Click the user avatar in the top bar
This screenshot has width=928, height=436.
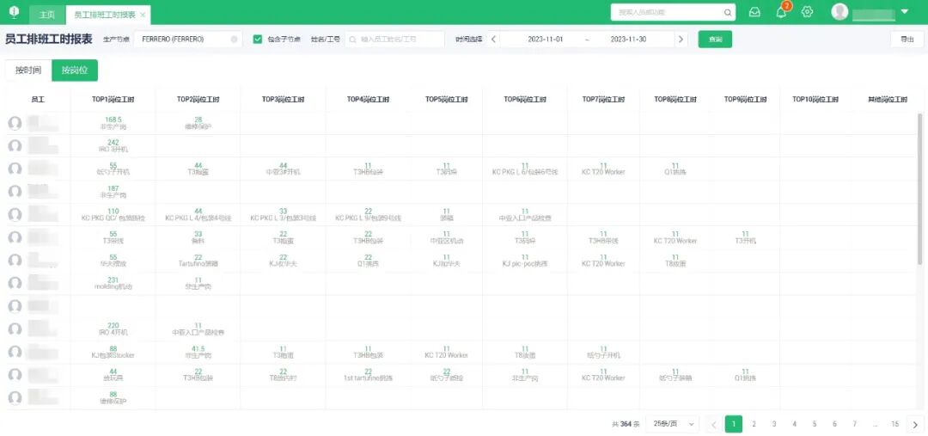point(839,12)
